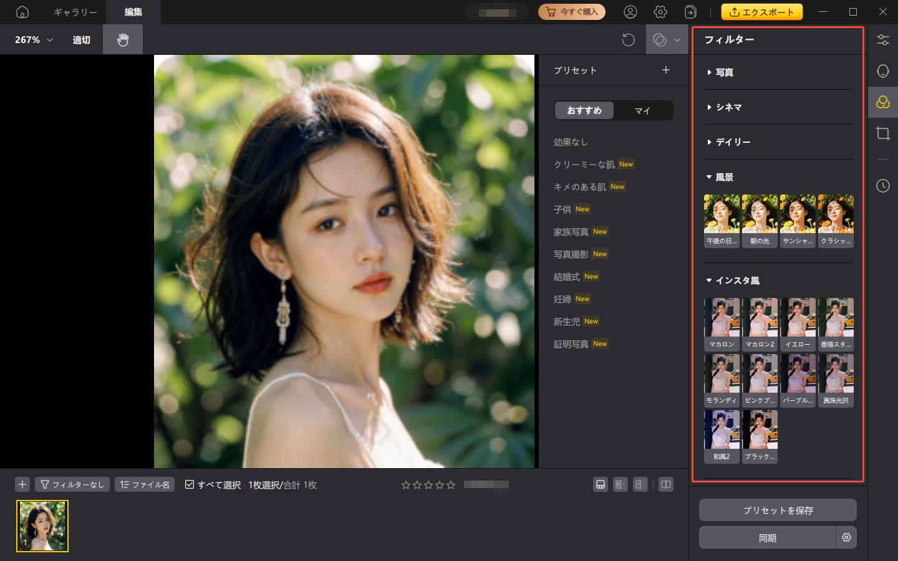Image resolution: width=898 pixels, height=561 pixels.
Task: Toggle the filmstrip view button
Action: [x=601, y=484]
